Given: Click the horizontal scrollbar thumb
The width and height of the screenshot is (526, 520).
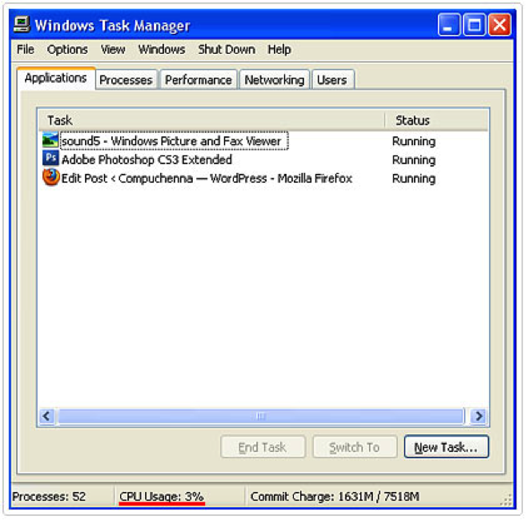Looking at the screenshot, I should point(261,417).
